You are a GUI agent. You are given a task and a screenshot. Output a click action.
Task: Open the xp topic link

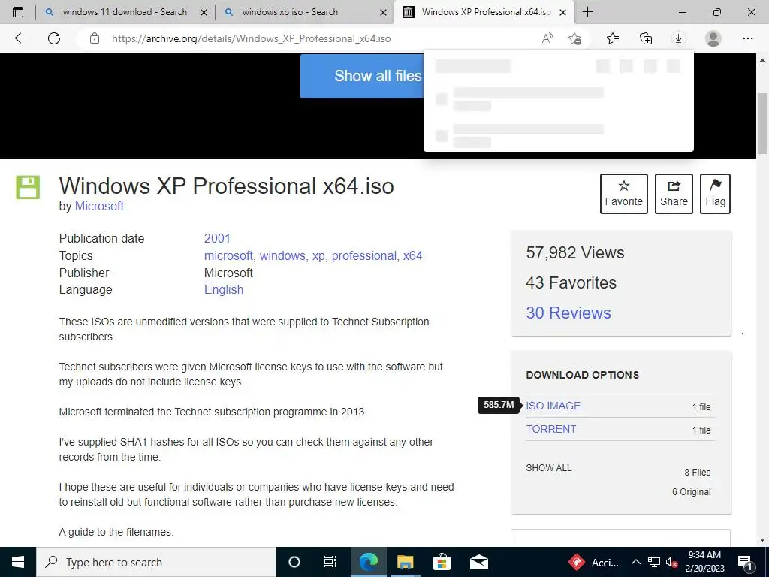[x=318, y=255]
